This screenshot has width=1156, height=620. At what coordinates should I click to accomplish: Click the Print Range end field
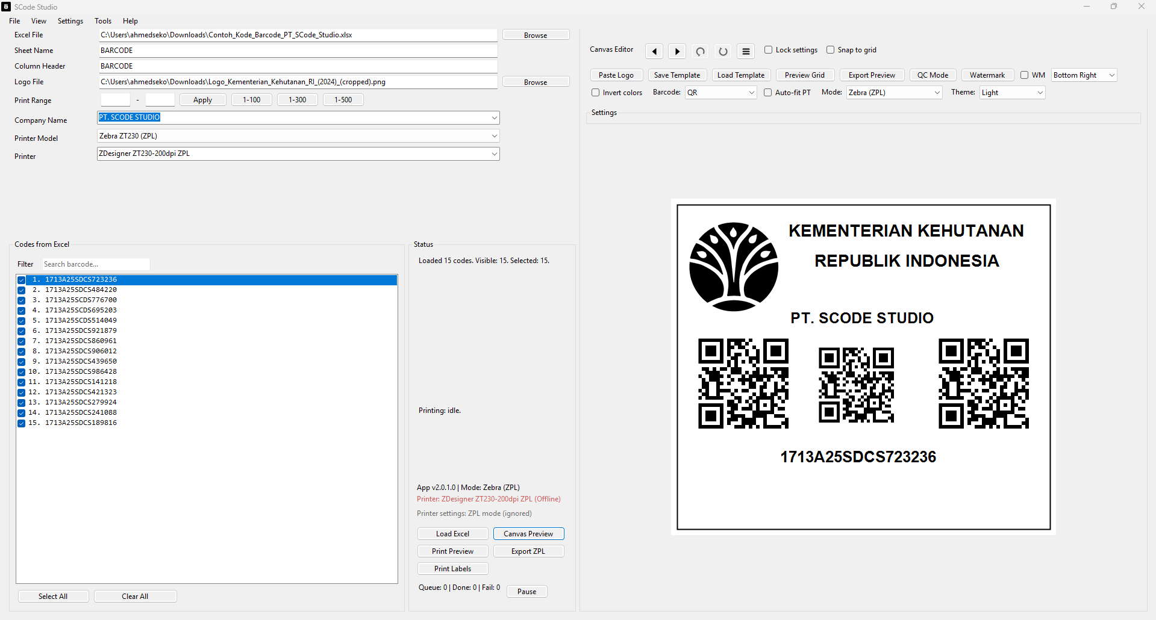click(x=160, y=100)
